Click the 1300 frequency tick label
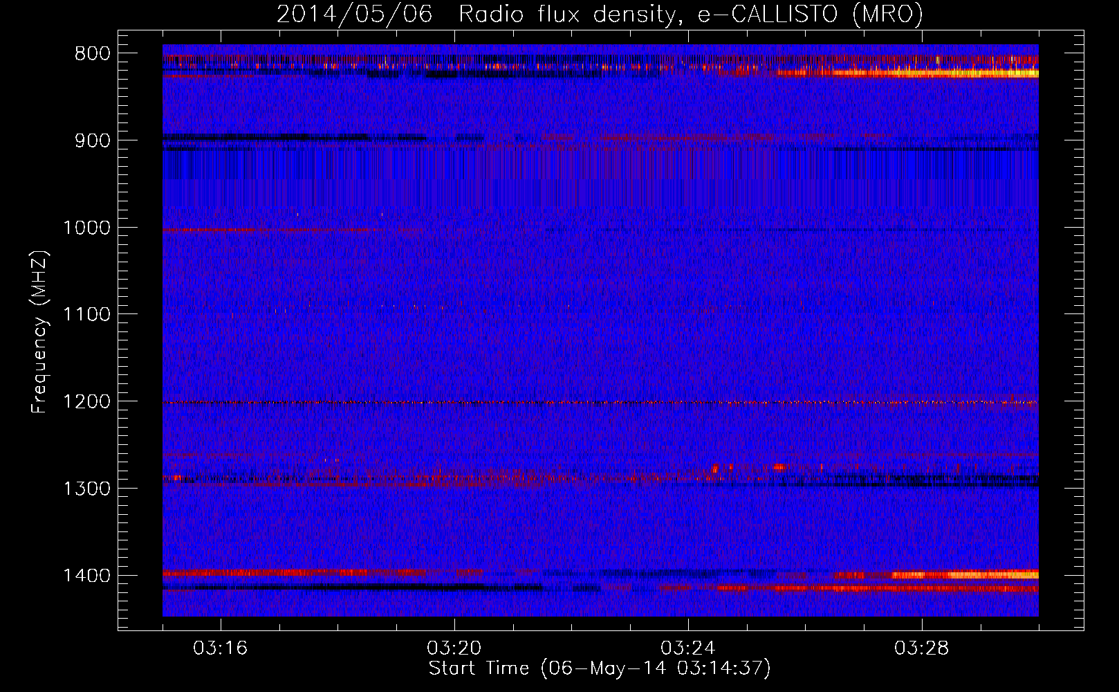 pyautogui.click(x=88, y=489)
